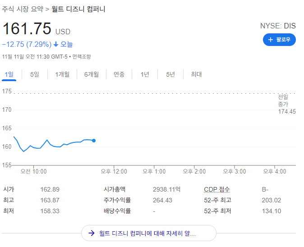Click the CDP 점수 label

217,189
